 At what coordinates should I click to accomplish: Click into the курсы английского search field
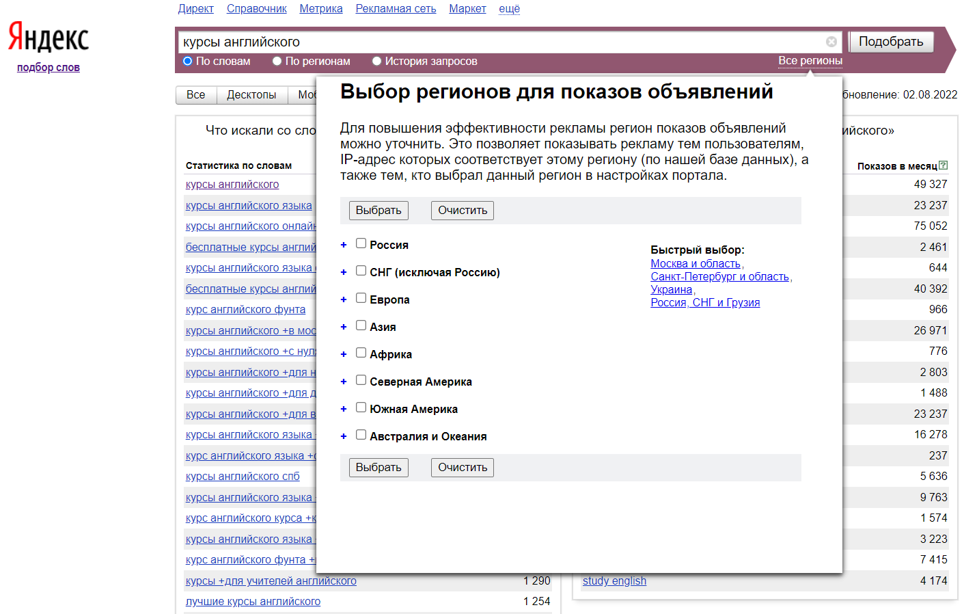pyautogui.click(x=499, y=42)
